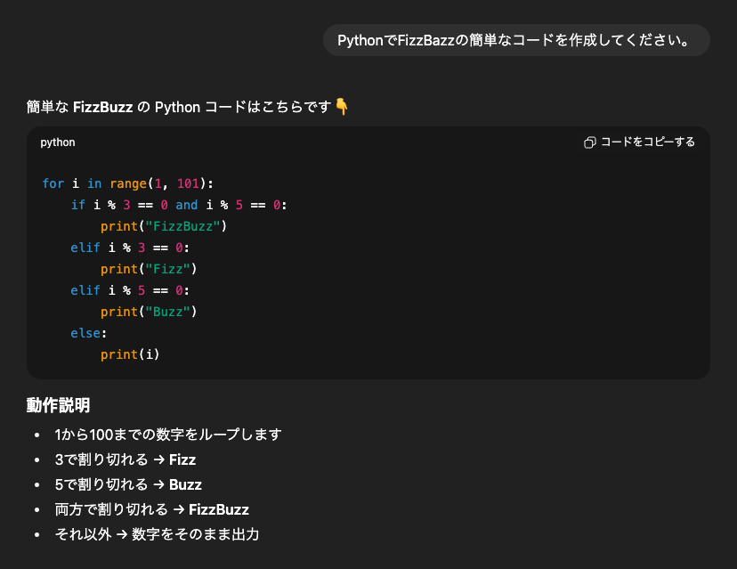Viewport: 737px width, 569px height.
Task: Click the 'elif i % 3 == 0:' line
Action: coord(130,248)
